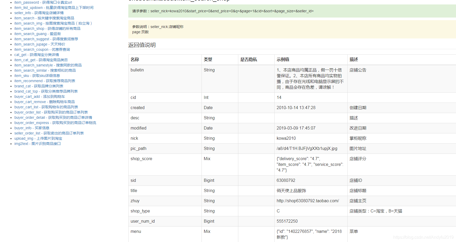
Task: Open the item_search_shop link
Action: click(x=47, y=29)
